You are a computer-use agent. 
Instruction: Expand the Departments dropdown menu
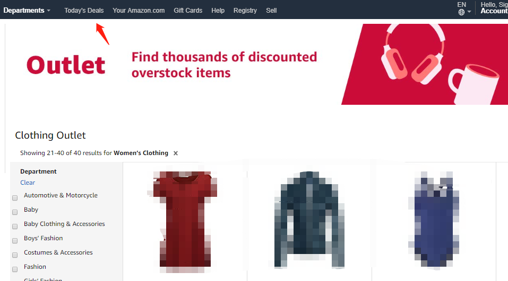point(27,11)
